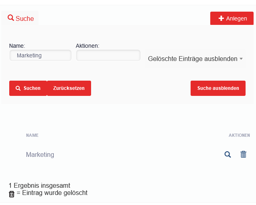Click the magnifier icon in the Suche tab

click(11, 18)
